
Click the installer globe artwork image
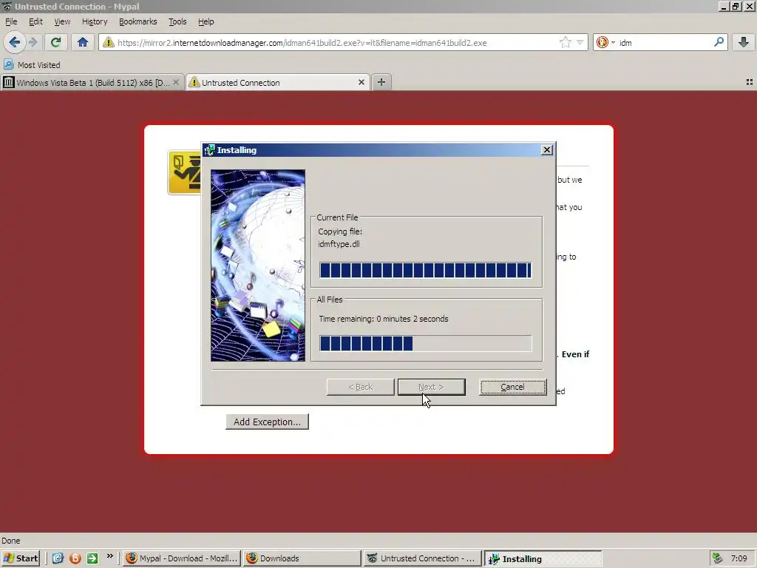point(258,266)
